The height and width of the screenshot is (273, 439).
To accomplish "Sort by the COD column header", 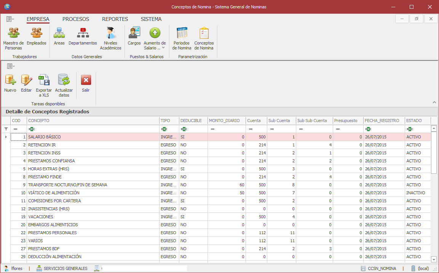I will click(x=19, y=121).
